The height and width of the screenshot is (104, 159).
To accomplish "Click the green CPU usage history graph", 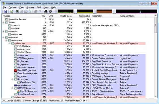I will 66,11.
